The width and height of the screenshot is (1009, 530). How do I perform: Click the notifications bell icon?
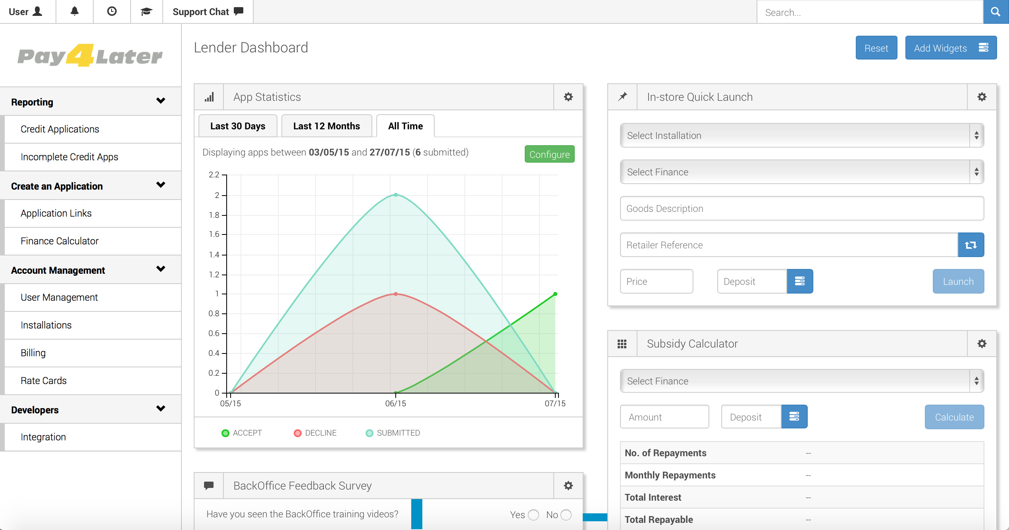(x=75, y=12)
